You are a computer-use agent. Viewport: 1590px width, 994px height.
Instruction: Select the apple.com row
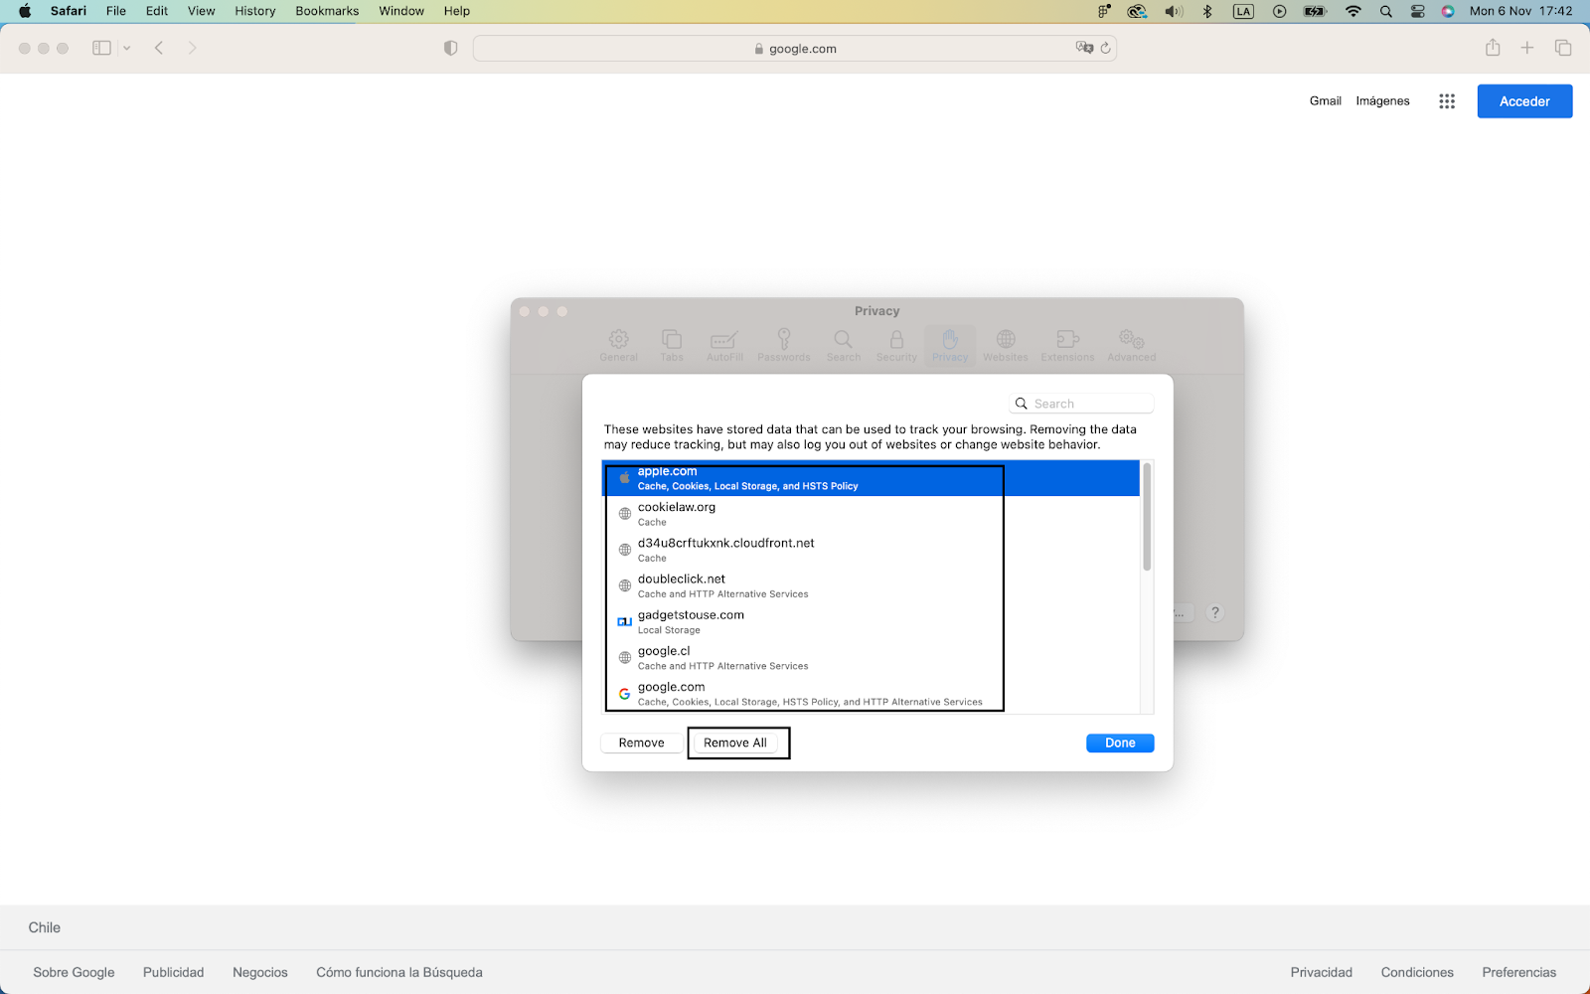tap(871, 478)
